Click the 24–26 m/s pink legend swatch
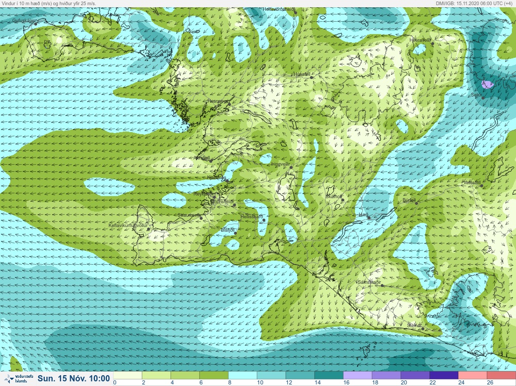 tap(473, 376)
